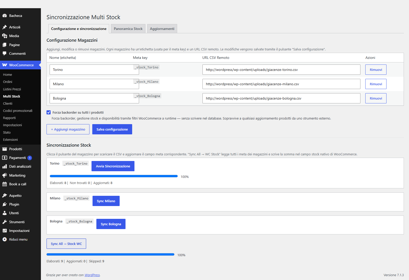Image resolution: width=409 pixels, height=280 pixels.
Task: Click the Media icon in sidebar
Action: pos(5,36)
